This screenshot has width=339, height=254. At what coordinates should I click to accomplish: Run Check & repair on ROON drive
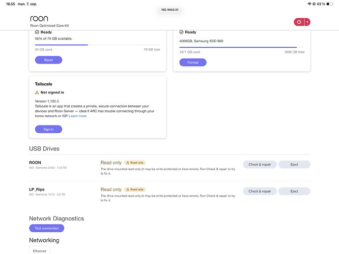pyautogui.click(x=260, y=165)
